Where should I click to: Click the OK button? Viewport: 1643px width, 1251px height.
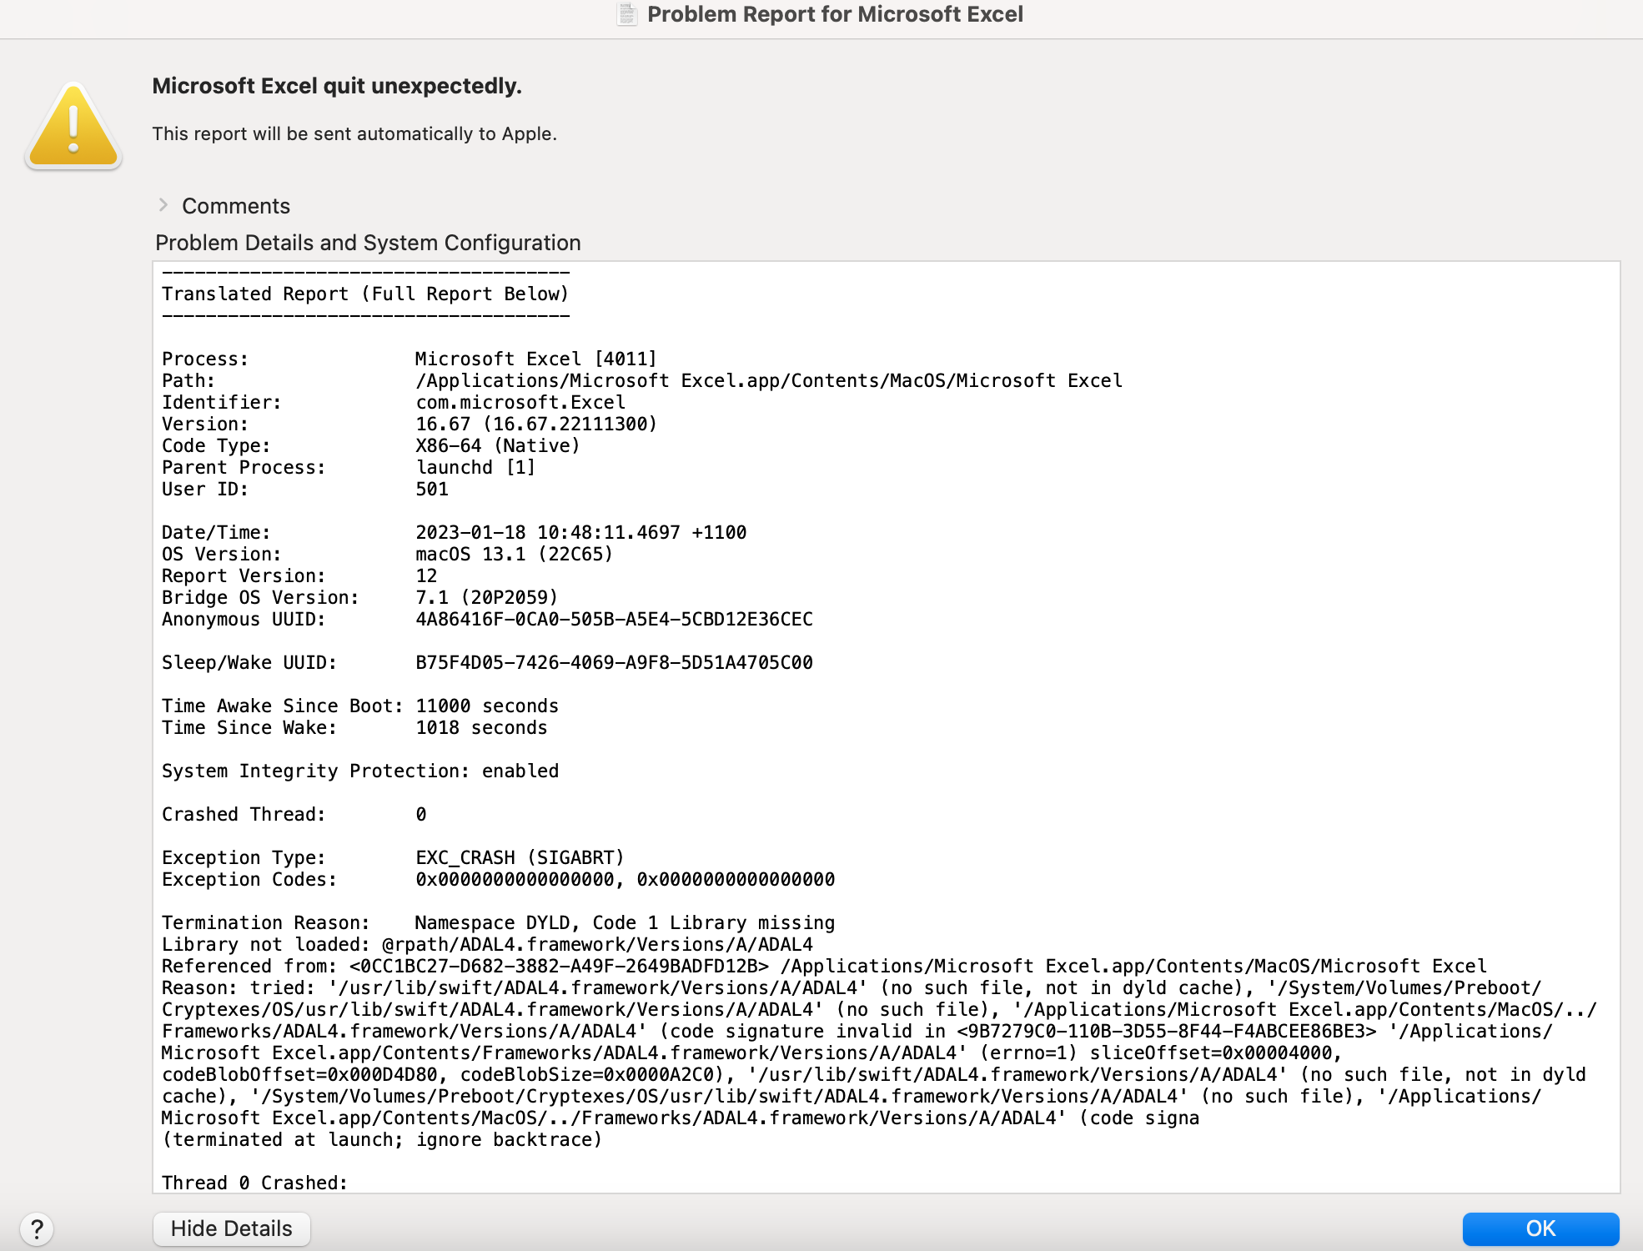[1540, 1228]
